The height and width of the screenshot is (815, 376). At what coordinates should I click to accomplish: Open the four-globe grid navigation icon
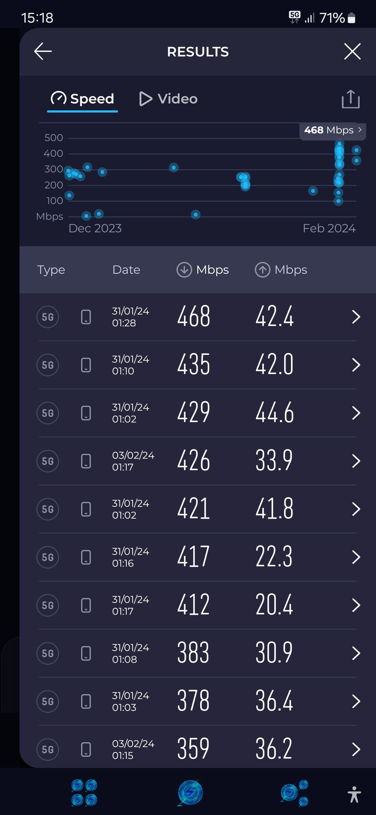tap(84, 793)
